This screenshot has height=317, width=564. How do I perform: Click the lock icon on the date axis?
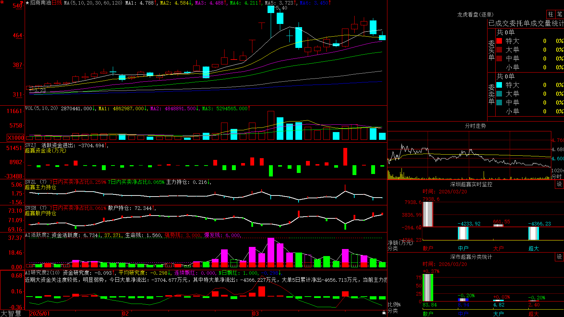click(x=384, y=312)
